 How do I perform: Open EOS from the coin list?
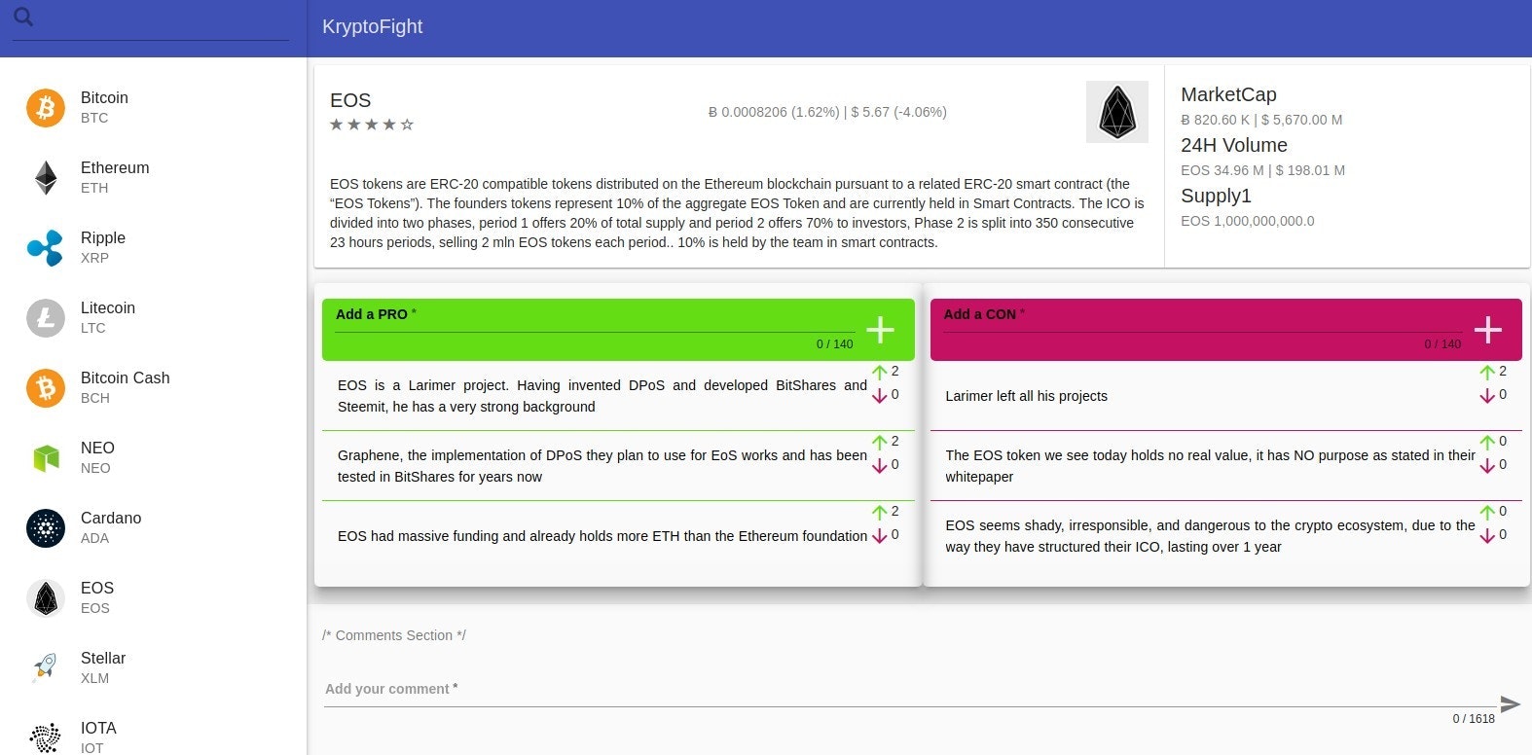pos(154,598)
